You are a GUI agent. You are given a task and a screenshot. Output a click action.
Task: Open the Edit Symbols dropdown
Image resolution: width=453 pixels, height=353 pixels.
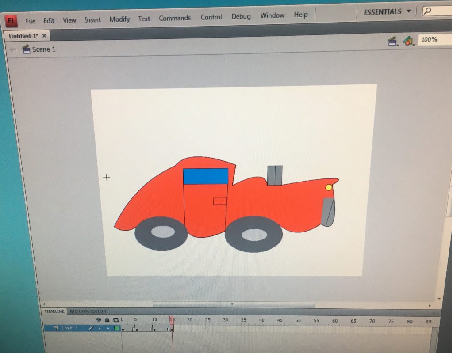[x=408, y=41]
